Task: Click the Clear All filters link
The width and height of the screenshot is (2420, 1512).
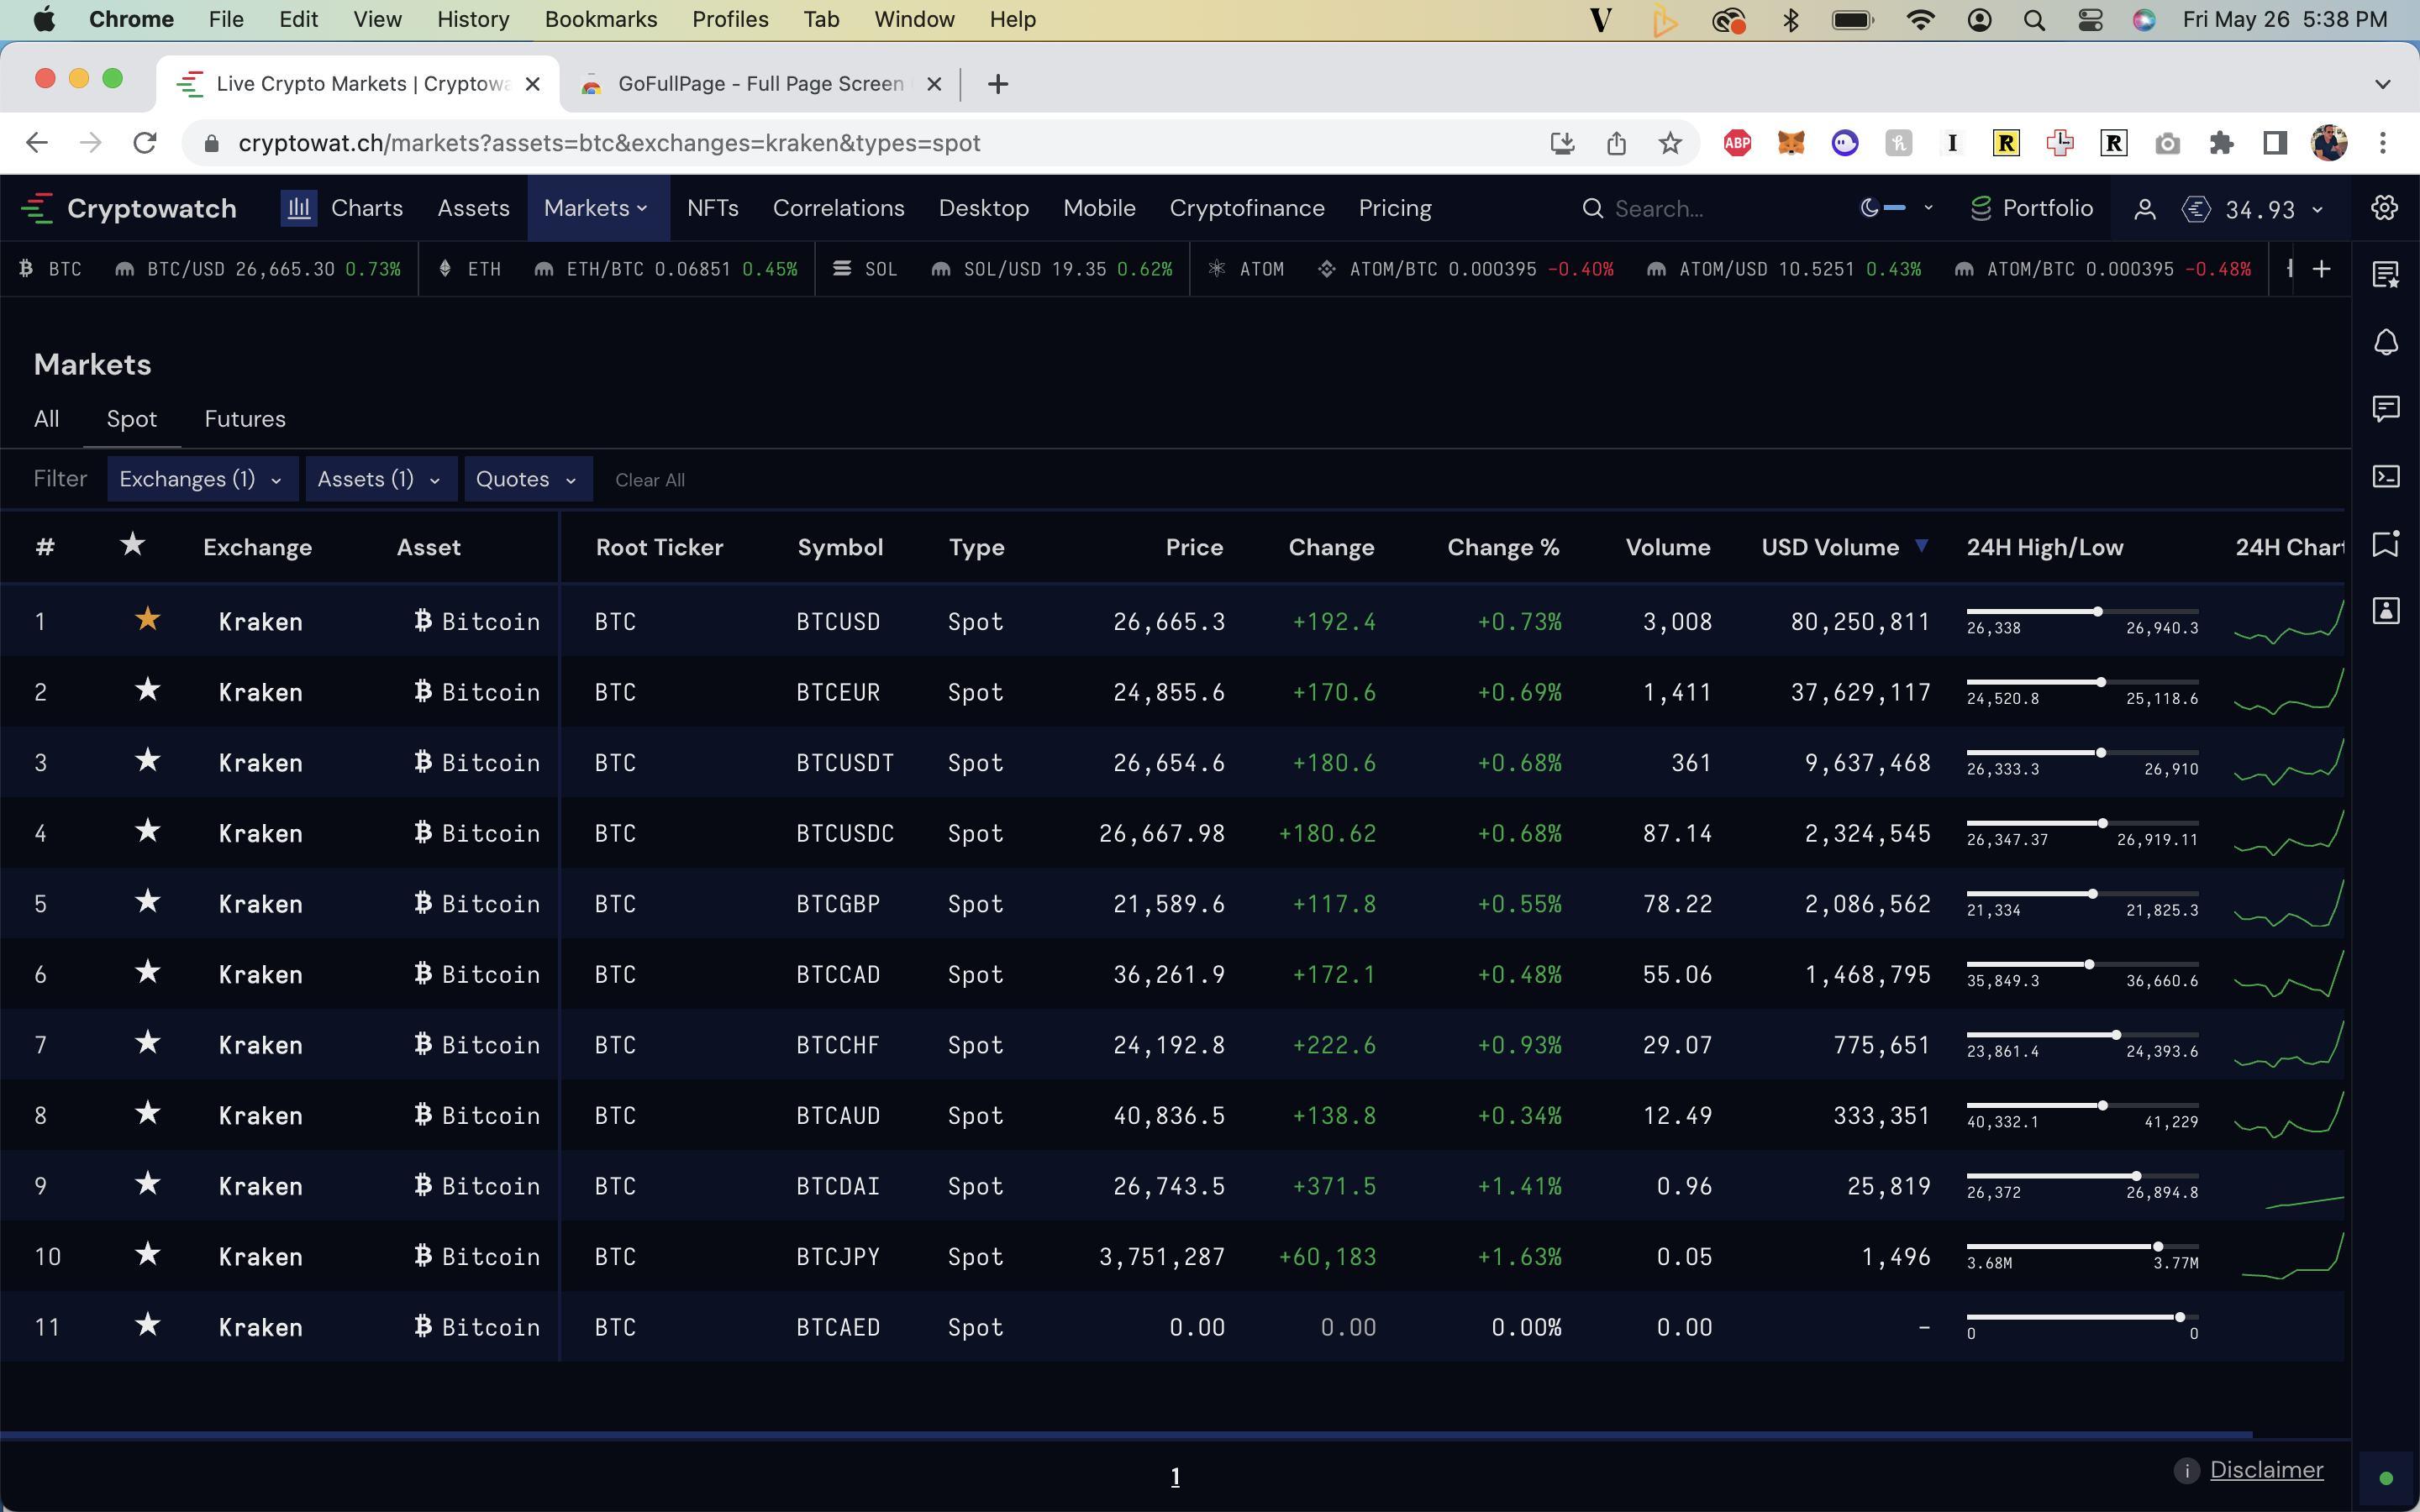Action: [x=650, y=480]
